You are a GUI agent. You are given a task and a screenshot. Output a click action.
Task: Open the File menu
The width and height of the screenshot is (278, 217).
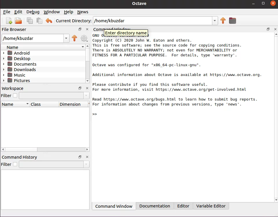click(x=7, y=12)
